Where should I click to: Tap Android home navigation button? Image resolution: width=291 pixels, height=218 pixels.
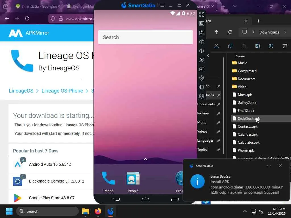(145, 199)
